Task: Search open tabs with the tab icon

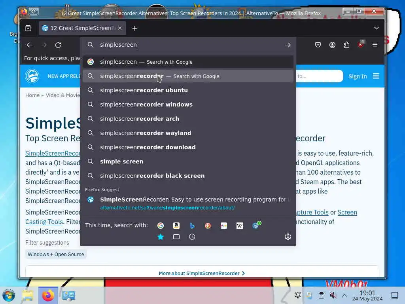Action: click(176, 237)
